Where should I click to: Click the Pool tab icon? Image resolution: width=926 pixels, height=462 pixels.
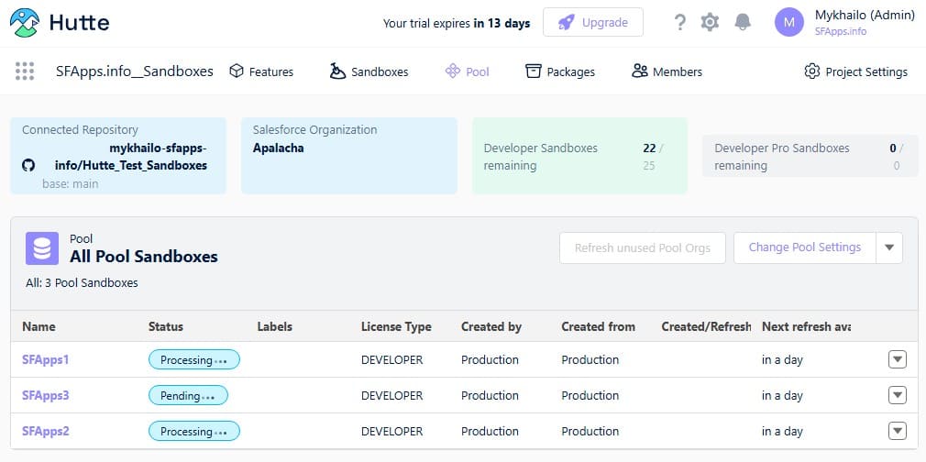click(x=452, y=71)
